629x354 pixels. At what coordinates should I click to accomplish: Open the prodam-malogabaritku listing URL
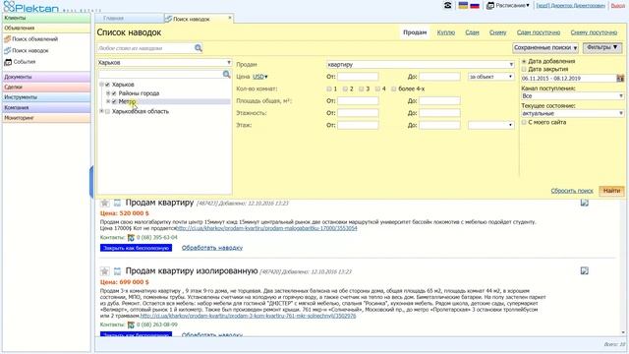click(x=266, y=228)
